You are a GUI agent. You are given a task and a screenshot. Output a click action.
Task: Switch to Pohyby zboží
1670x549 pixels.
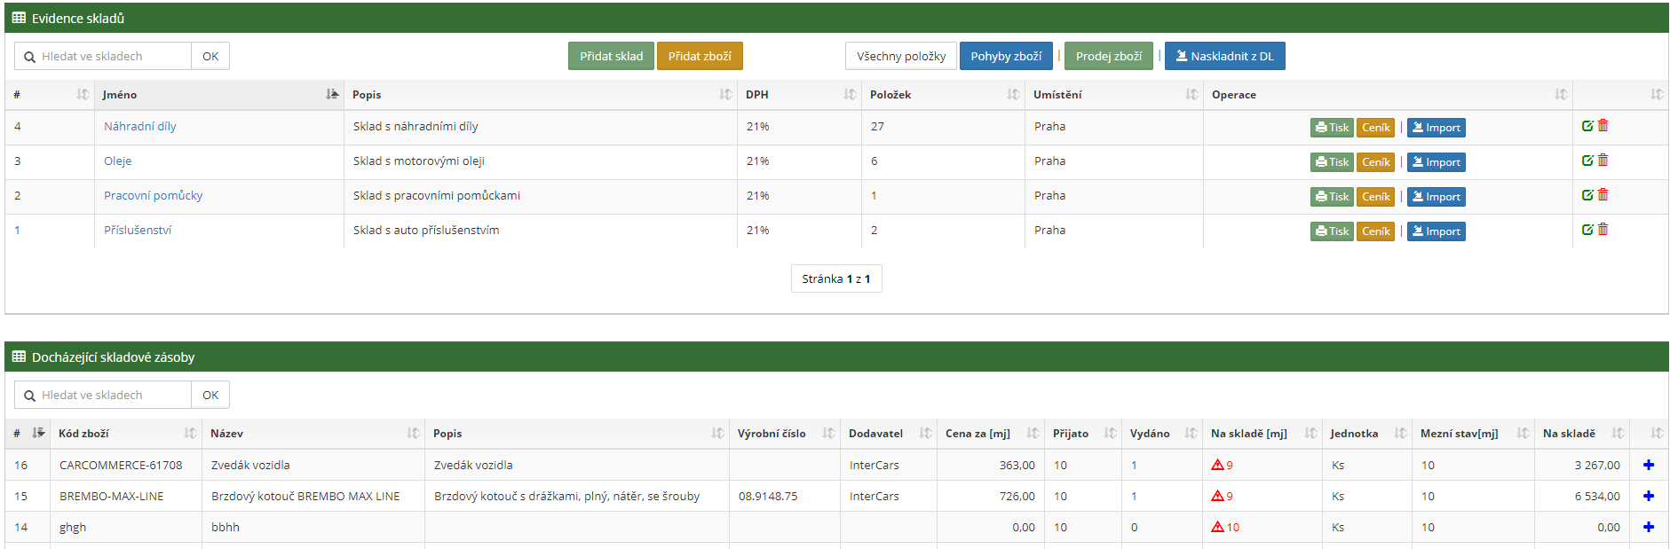[x=1006, y=56]
